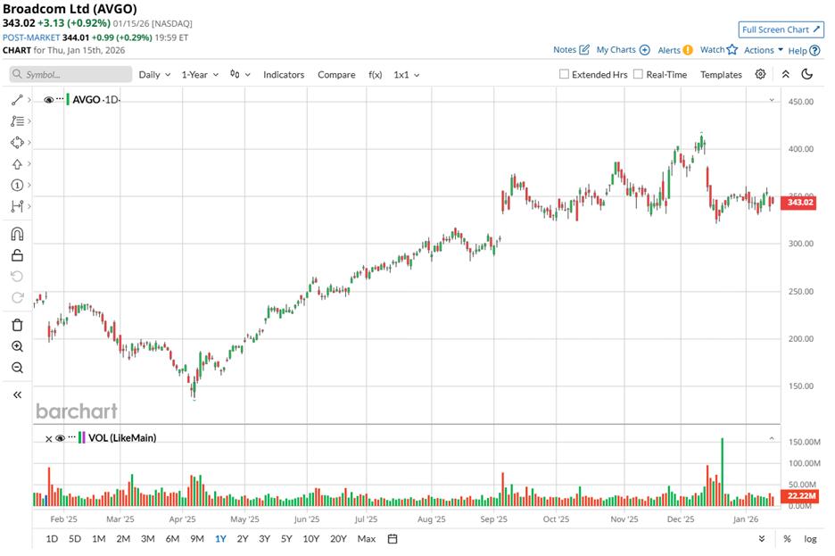
Task: Hide the AVGO series via eye icon
Action: pos(49,100)
